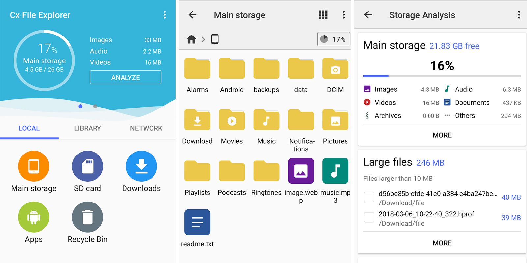
Task: Switch to grid view layout icon
Action: [323, 15]
